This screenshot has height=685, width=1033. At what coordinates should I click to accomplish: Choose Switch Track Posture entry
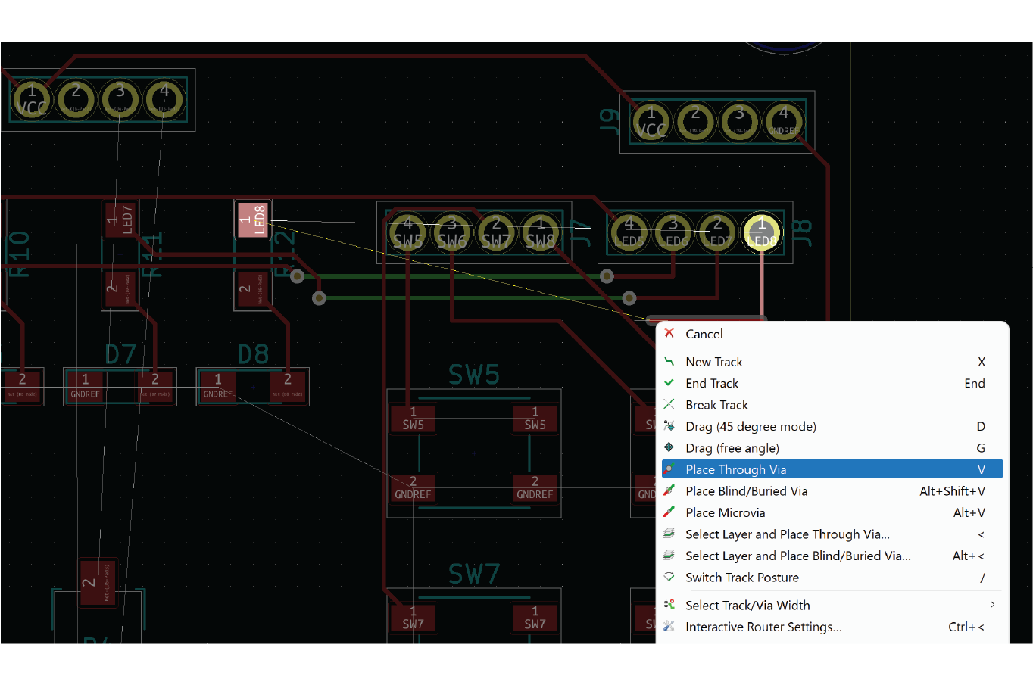pyautogui.click(x=832, y=578)
